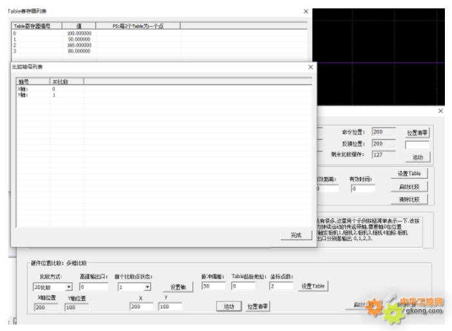452x331 pixels.
Task: Click the value 80.000000 in Table list
Action: point(79,51)
